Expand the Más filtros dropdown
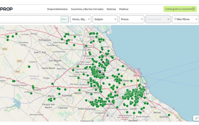The image size is (199, 125). coord(185,19)
